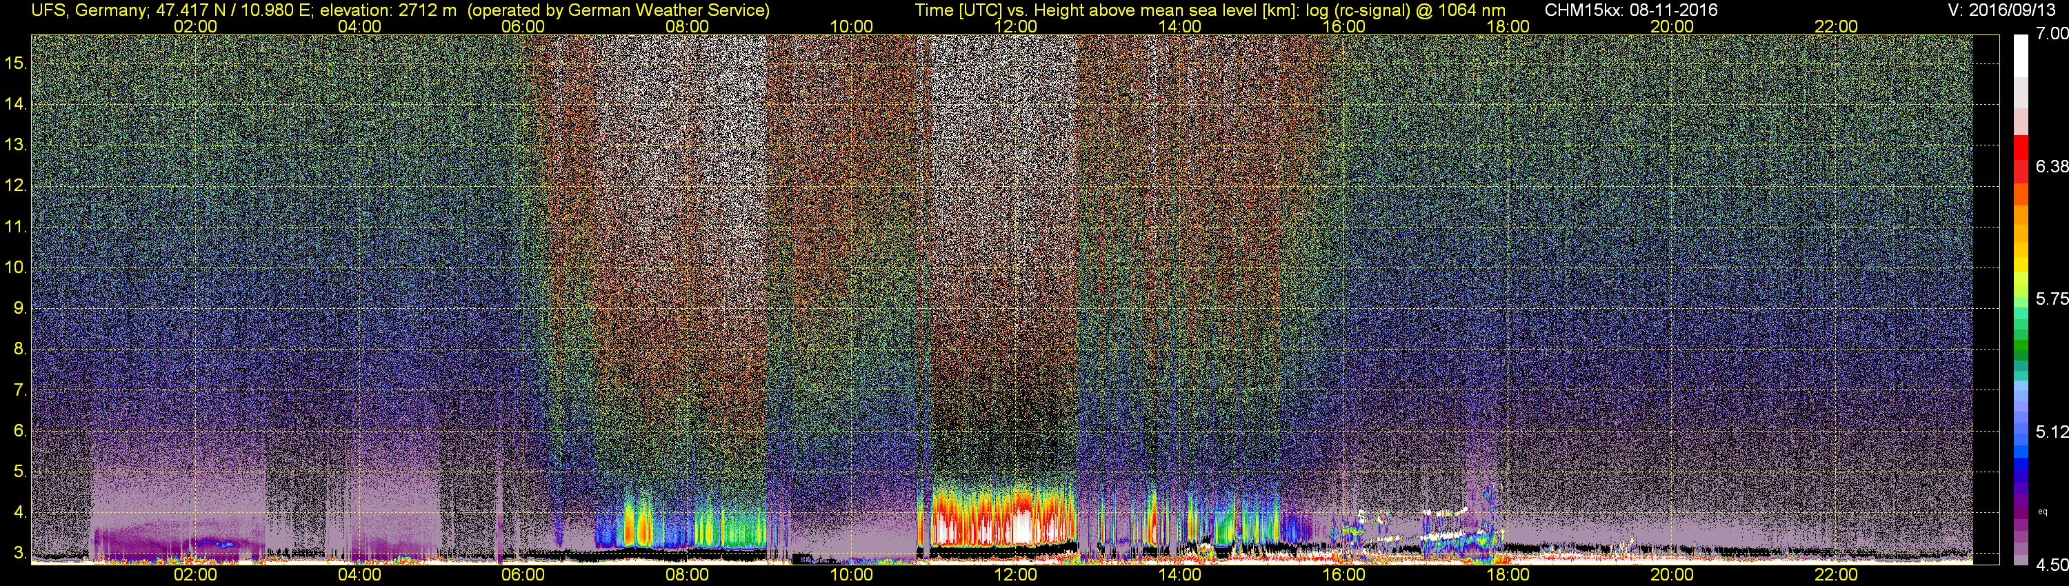2069x586 pixels.
Task: Click "10:00" on the bottom time axis
Action: pyautogui.click(x=851, y=575)
